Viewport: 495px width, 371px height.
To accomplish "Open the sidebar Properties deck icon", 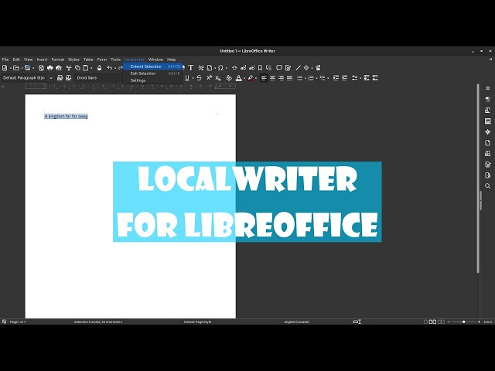I will click(488, 99).
